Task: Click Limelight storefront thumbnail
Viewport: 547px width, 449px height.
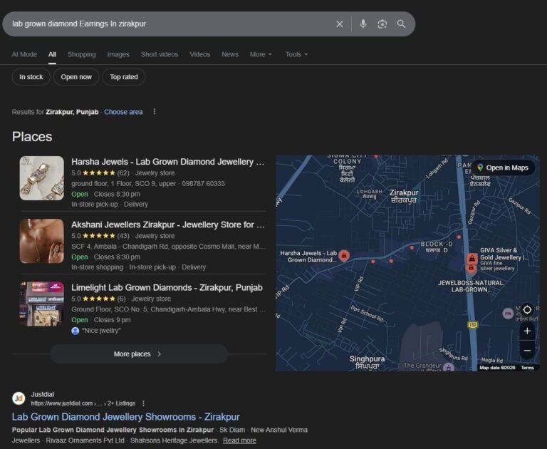Action: [41, 304]
